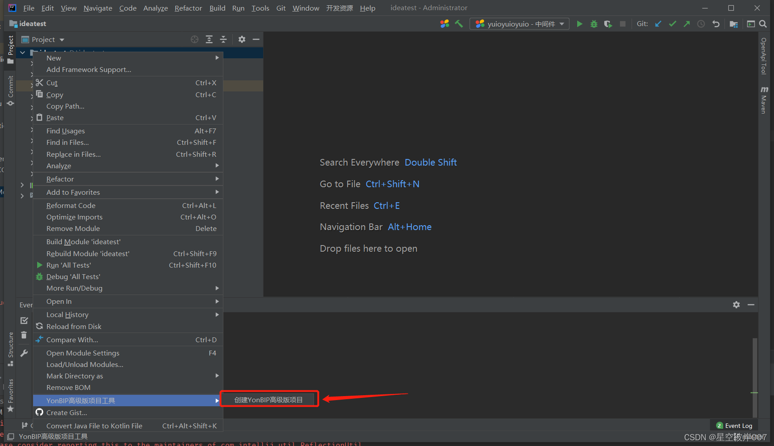Choose Remove Module in the context menu

[128, 228]
